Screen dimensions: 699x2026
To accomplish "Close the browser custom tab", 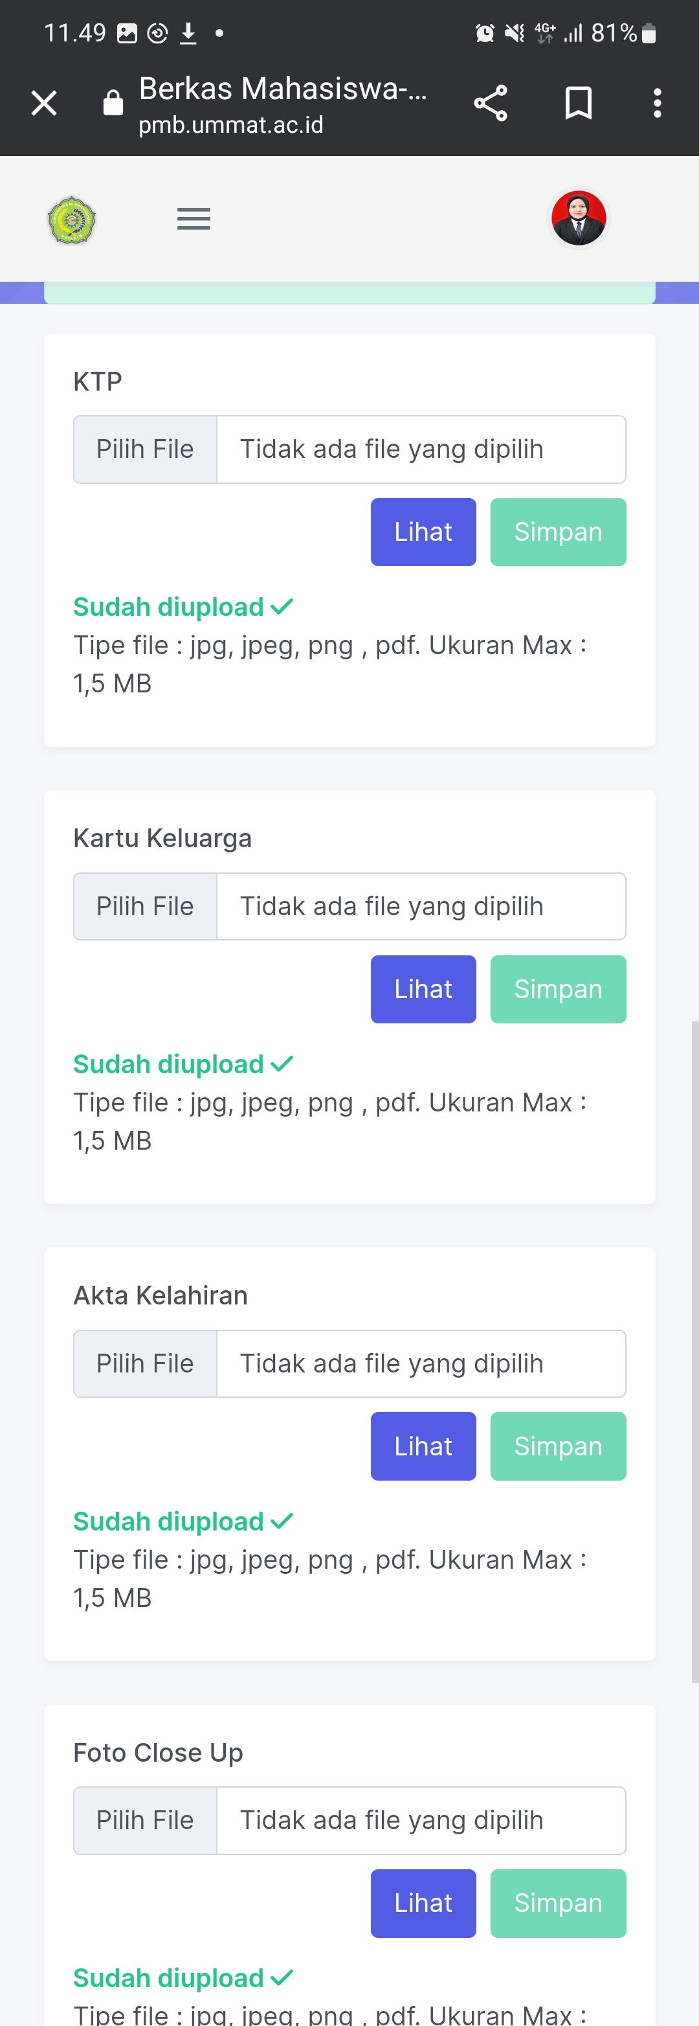I will (x=44, y=103).
